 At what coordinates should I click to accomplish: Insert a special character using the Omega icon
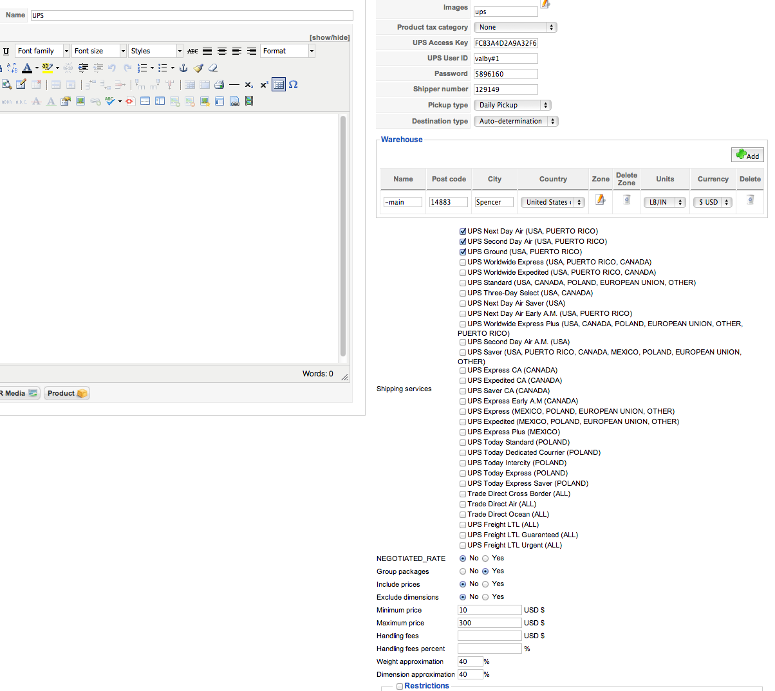coord(294,84)
